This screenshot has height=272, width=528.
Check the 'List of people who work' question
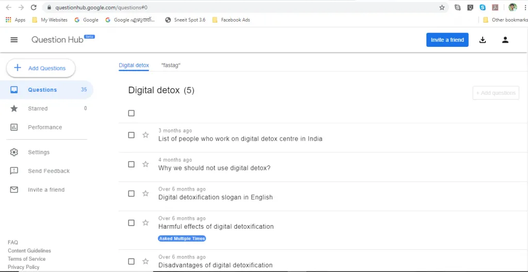131,135
